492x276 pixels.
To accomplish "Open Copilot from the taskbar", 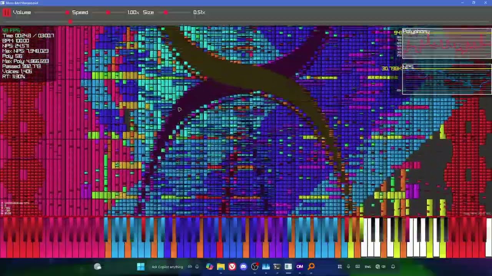I will point(209,267).
